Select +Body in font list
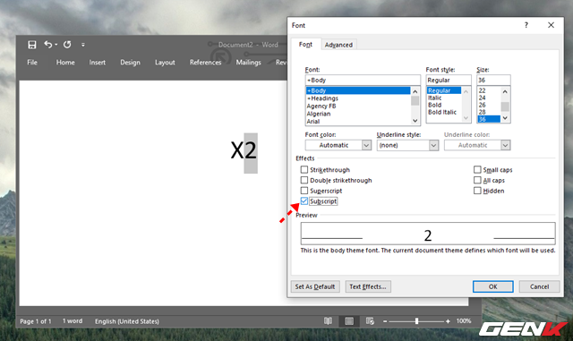573x341 pixels. click(x=358, y=90)
